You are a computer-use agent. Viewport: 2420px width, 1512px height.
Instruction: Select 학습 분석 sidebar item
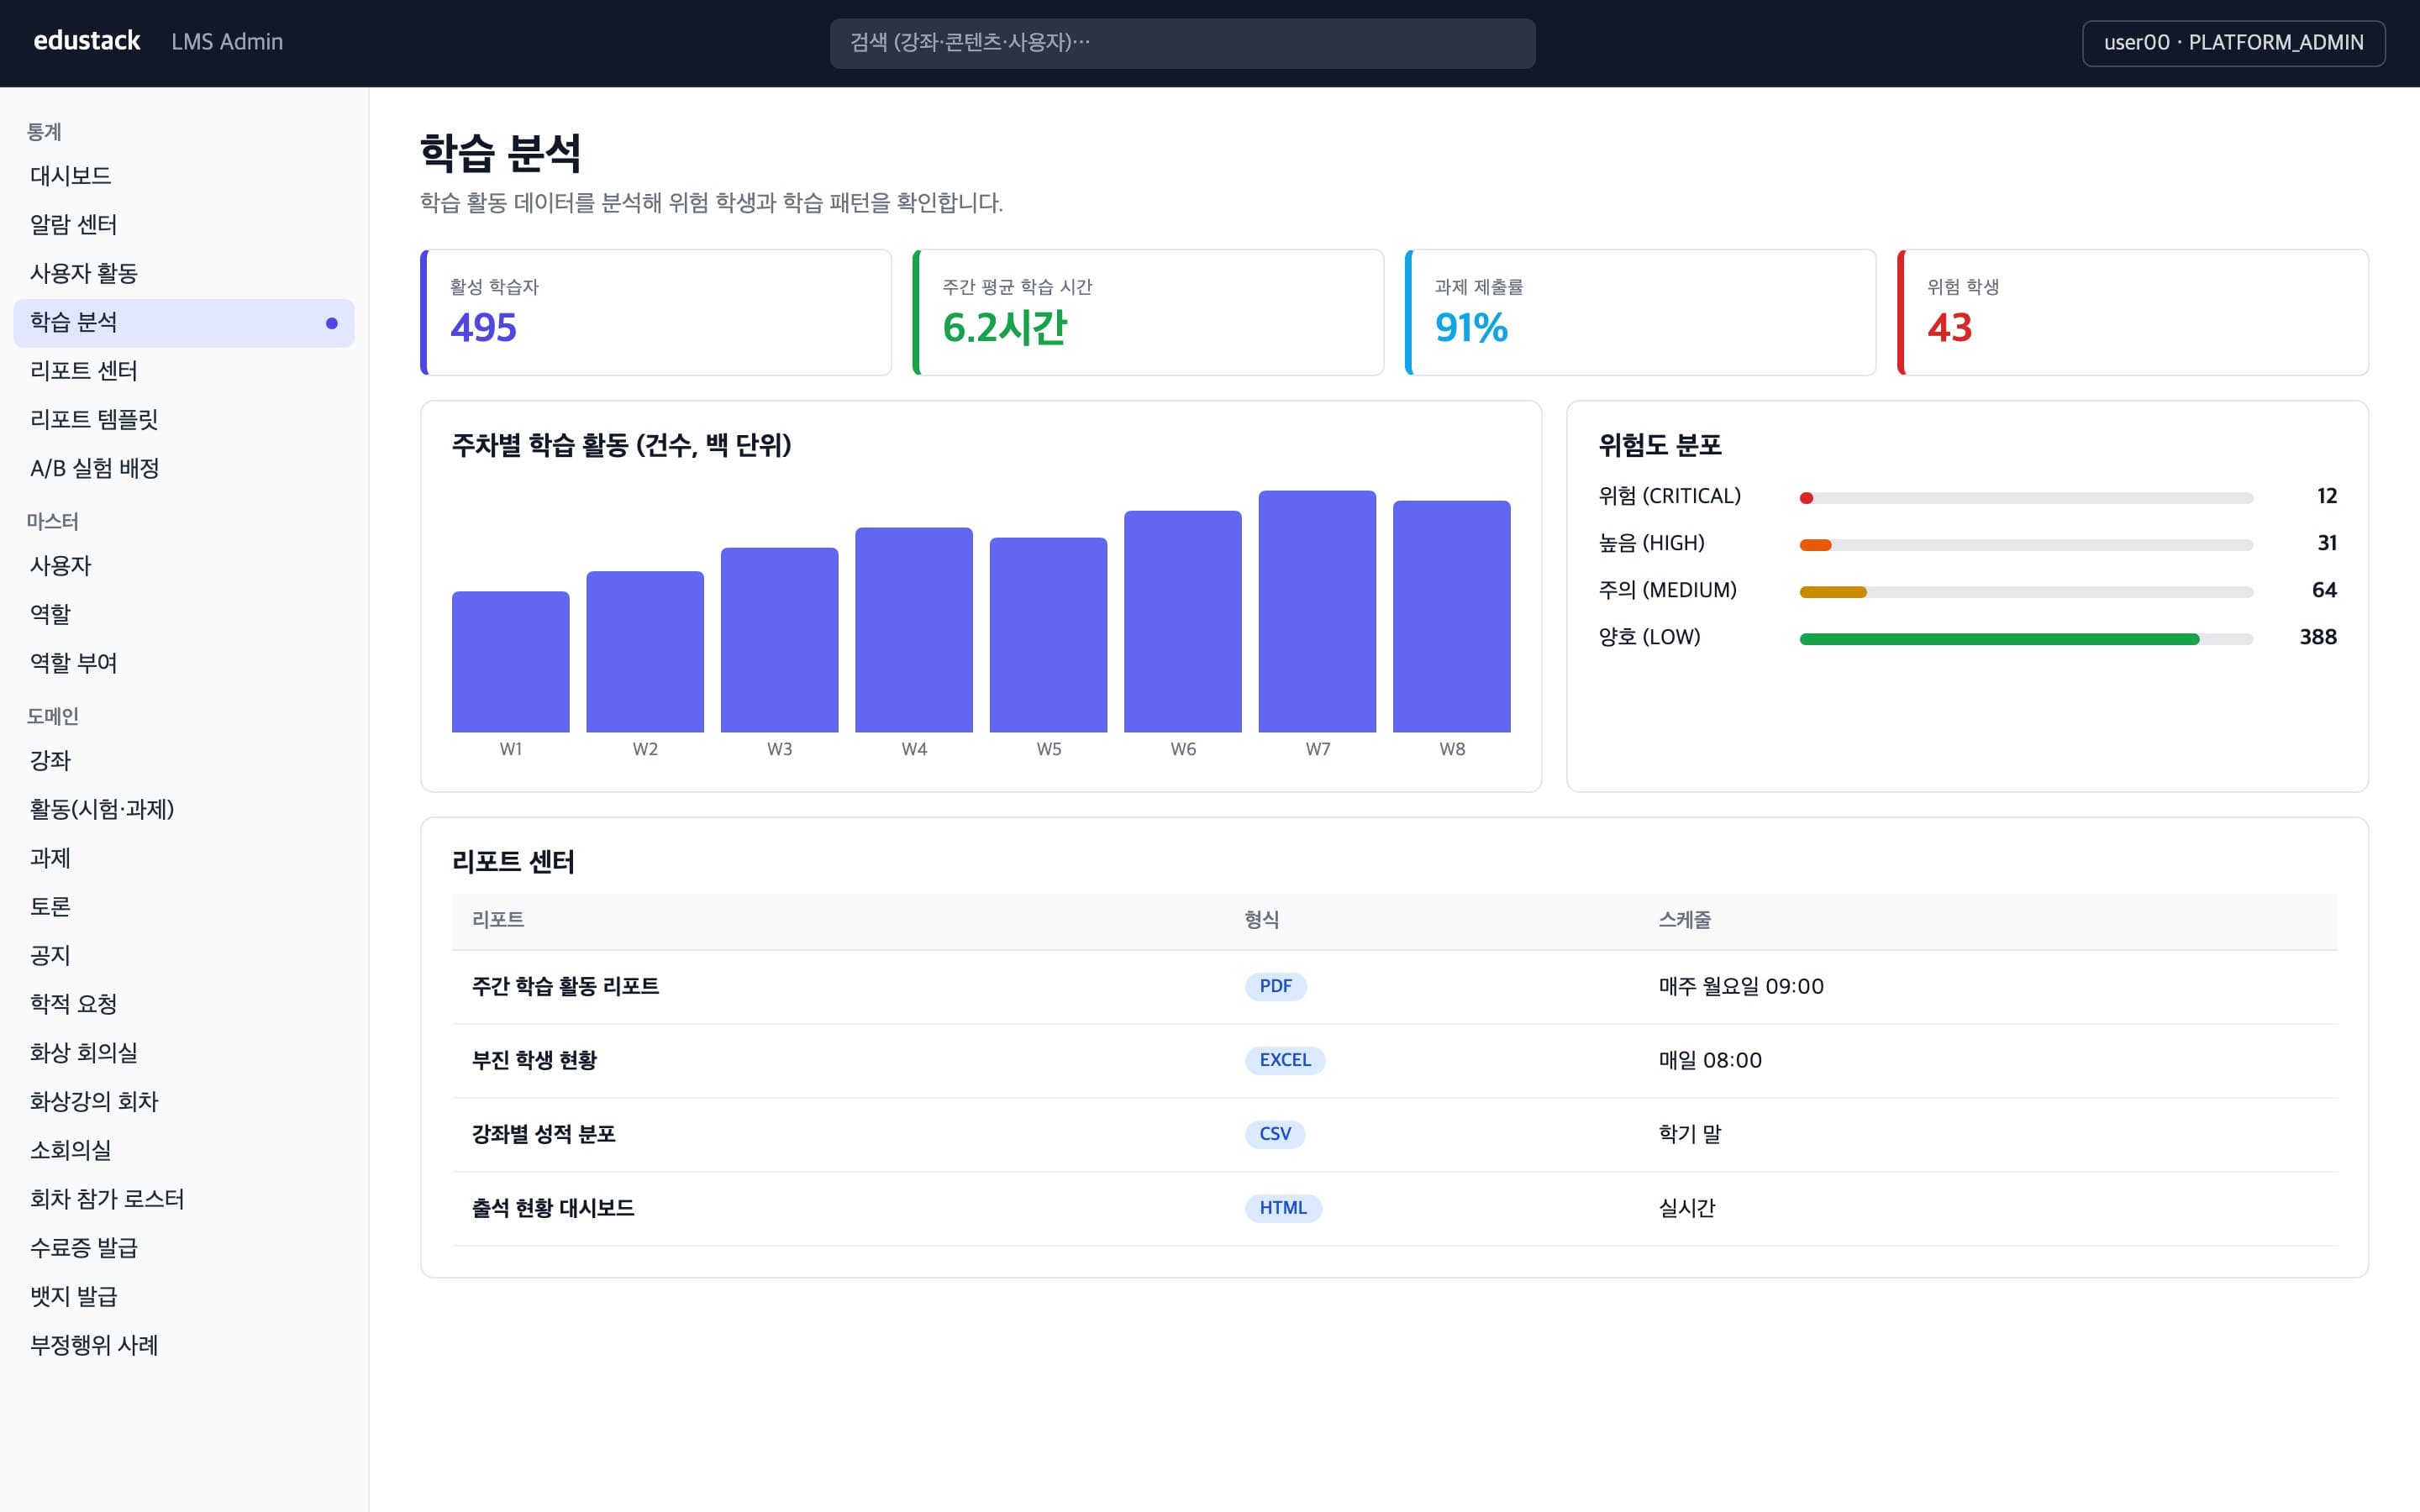184,322
